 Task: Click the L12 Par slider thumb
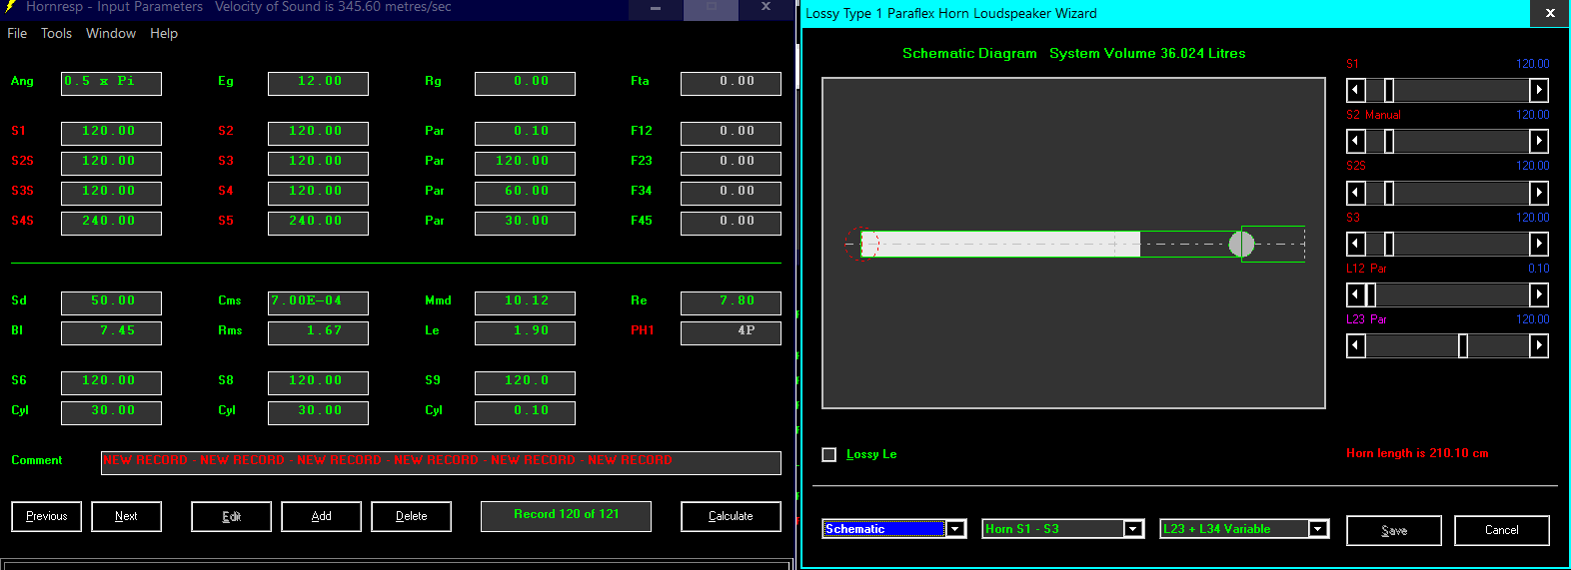click(1371, 294)
